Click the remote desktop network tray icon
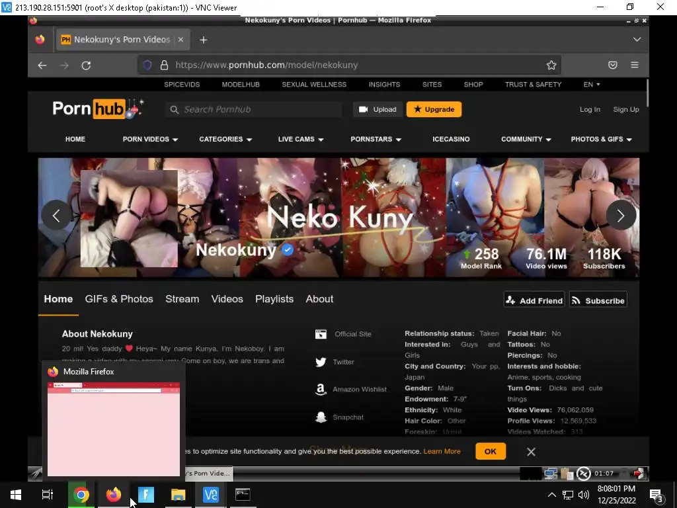The width and height of the screenshot is (677, 508). (x=551, y=474)
